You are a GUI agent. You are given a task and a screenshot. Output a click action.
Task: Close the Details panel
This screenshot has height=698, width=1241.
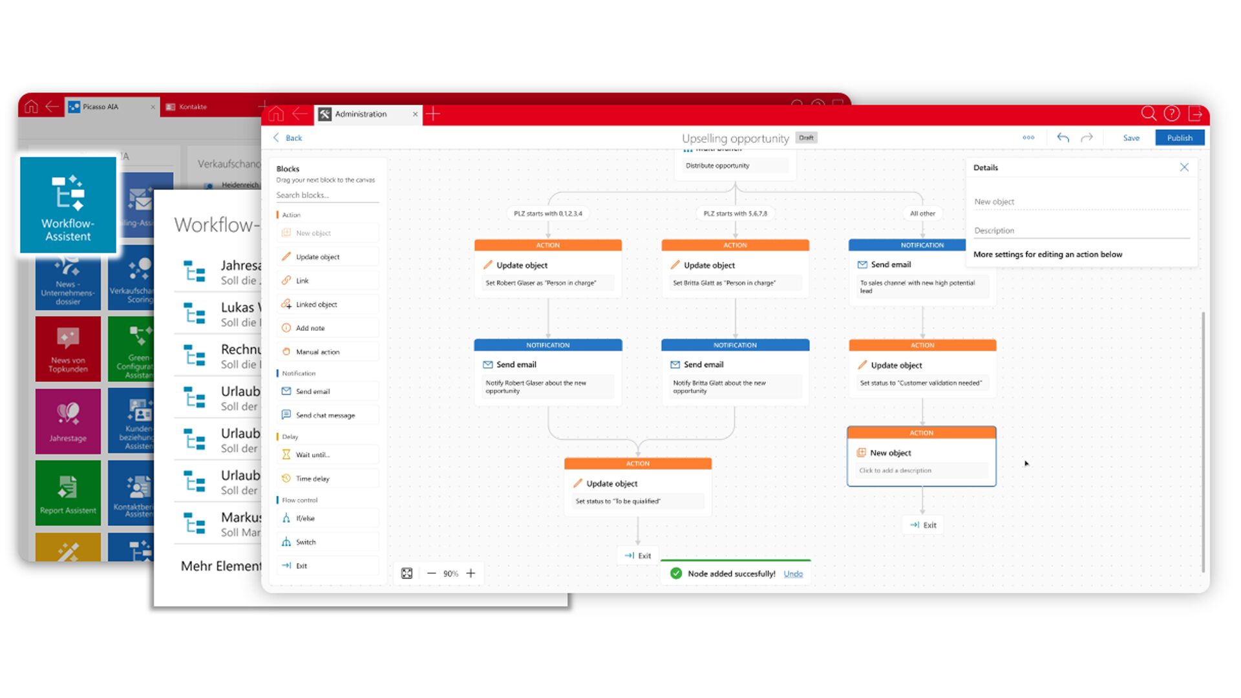pyautogui.click(x=1184, y=167)
